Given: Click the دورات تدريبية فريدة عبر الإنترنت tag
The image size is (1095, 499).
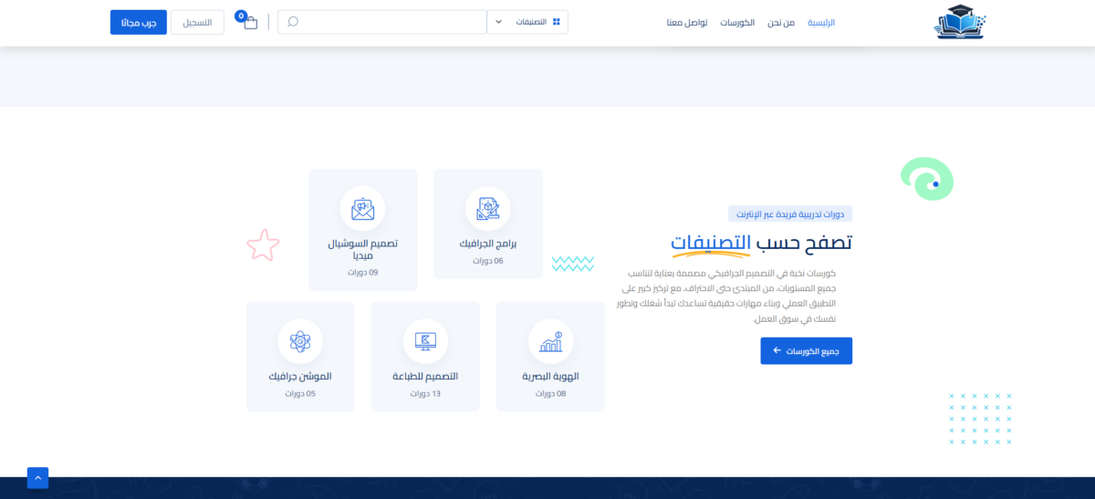Looking at the screenshot, I should [x=790, y=214].
